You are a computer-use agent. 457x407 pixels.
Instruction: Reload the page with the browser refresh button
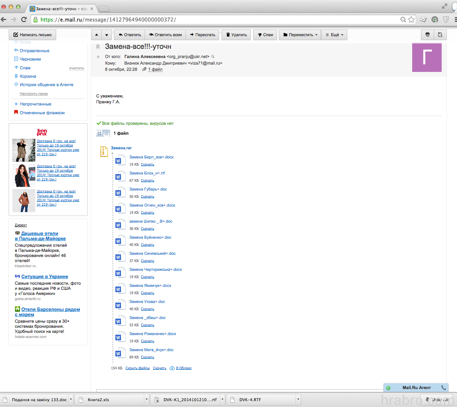pos(24,20)
